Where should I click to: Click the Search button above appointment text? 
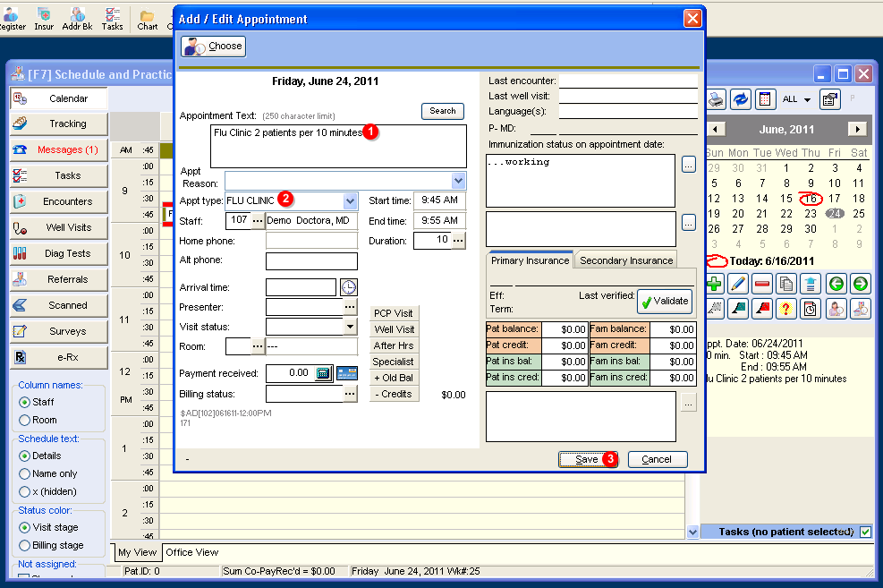coord(443,111)
